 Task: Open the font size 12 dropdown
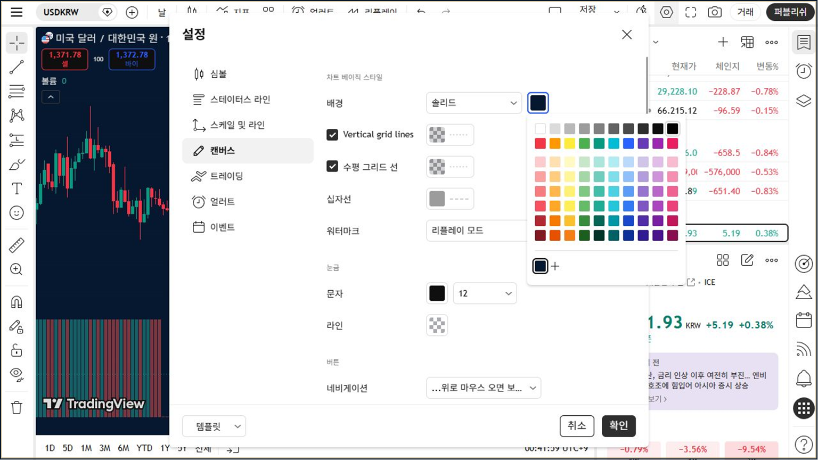pos(485,293)
